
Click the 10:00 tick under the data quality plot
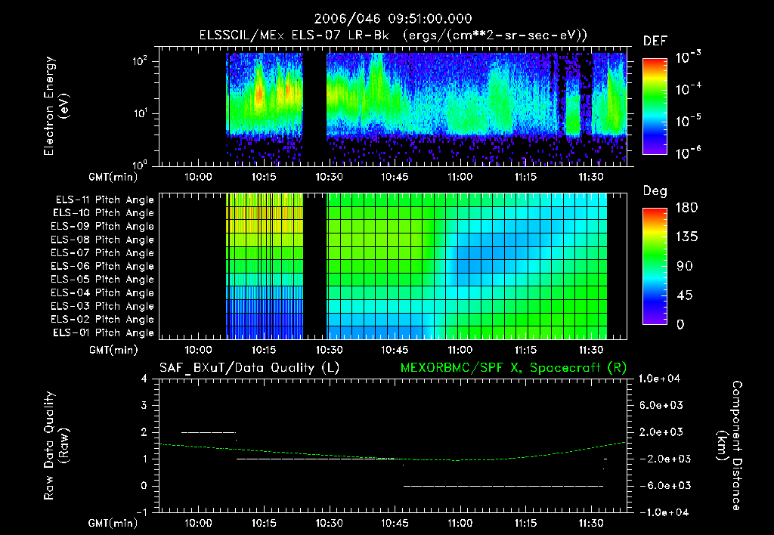coord(199,523)
